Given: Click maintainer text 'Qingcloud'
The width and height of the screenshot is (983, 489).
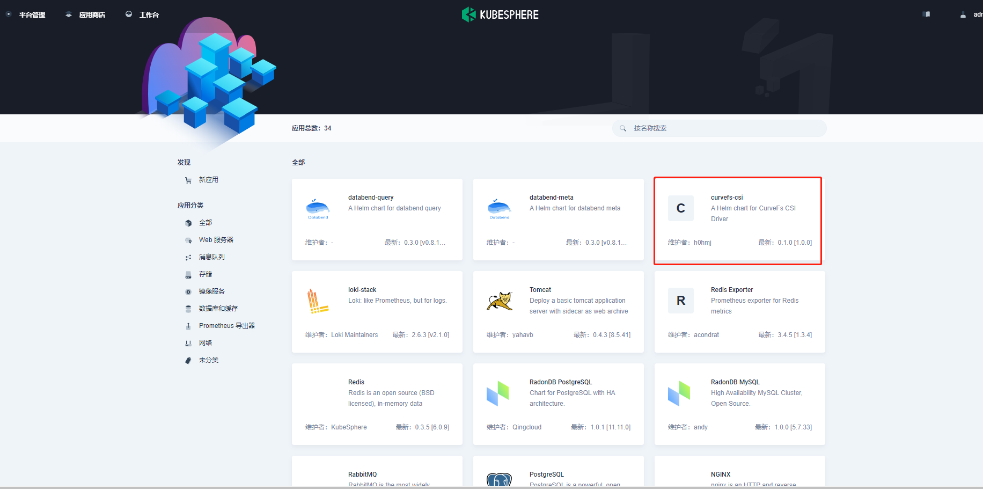Looking at the screenshot, I should click(527, 427).
